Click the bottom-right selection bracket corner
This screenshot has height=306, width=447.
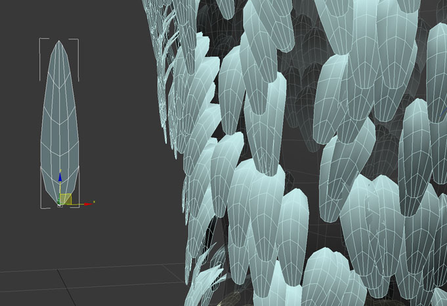click(x=77, y=207)
